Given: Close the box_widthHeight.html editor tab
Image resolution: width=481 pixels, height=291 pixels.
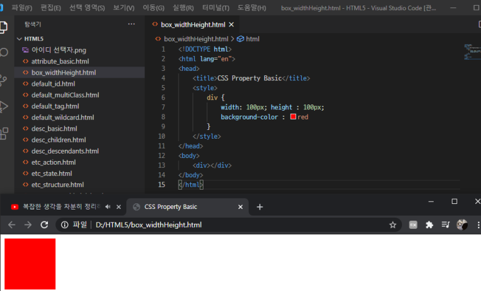Looking at the screenshot, I should tap(231, 24).
